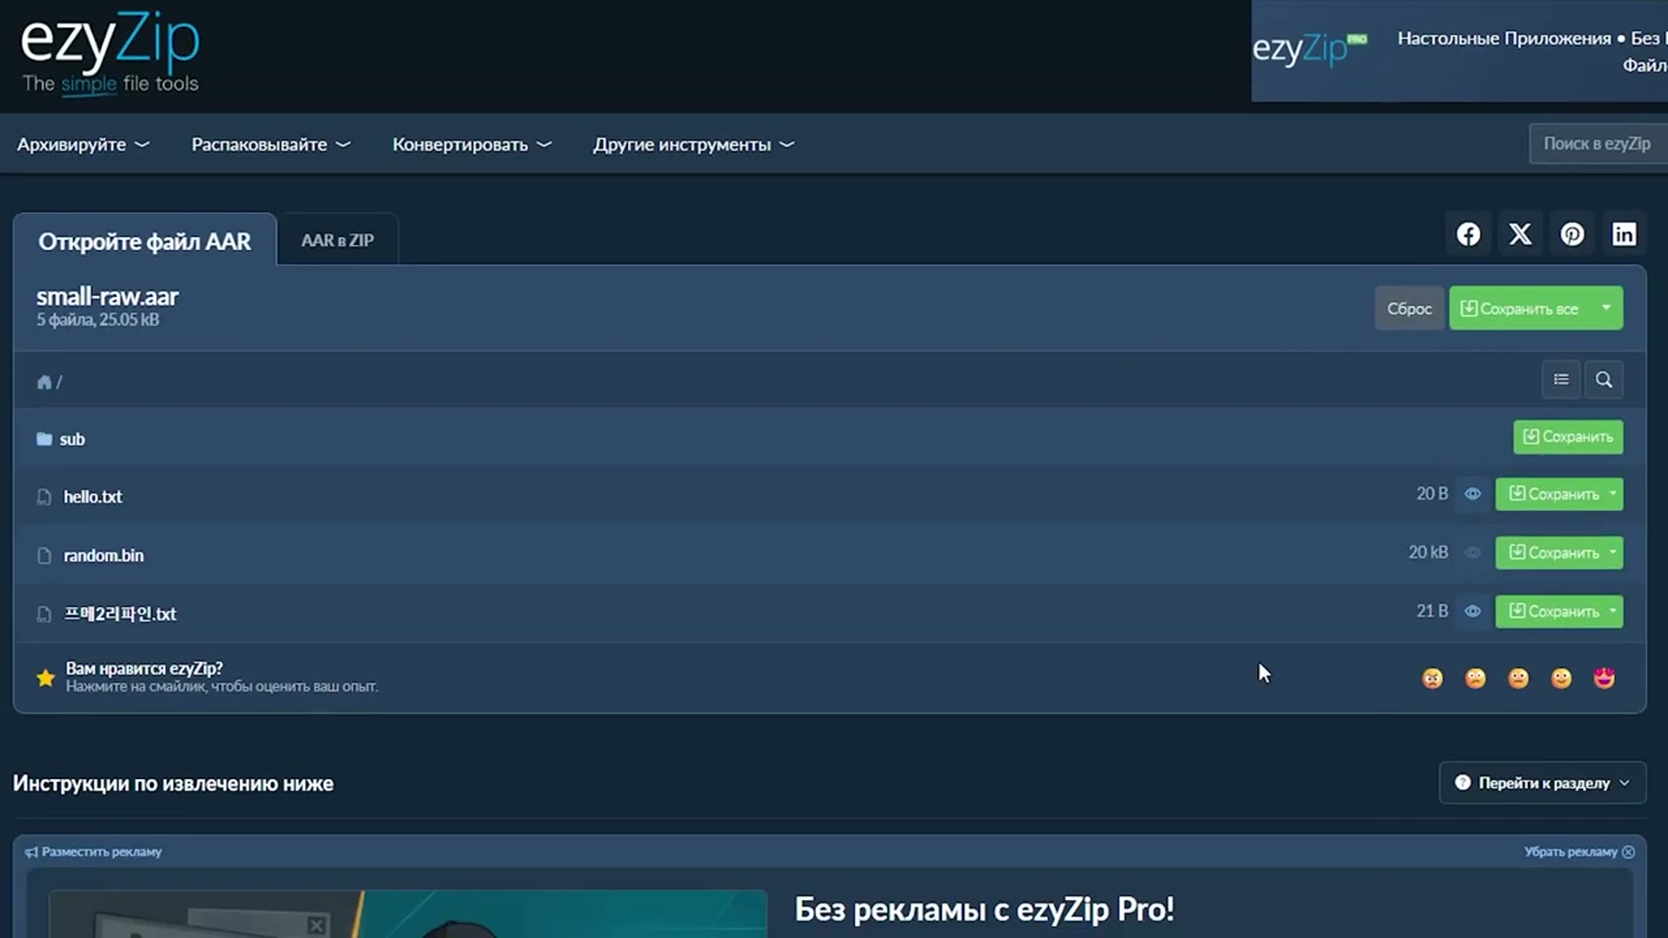The image size is (1668, 938).
Task: Preview hello.txt with the eye icon
Action: click(x=1473, y=494)
